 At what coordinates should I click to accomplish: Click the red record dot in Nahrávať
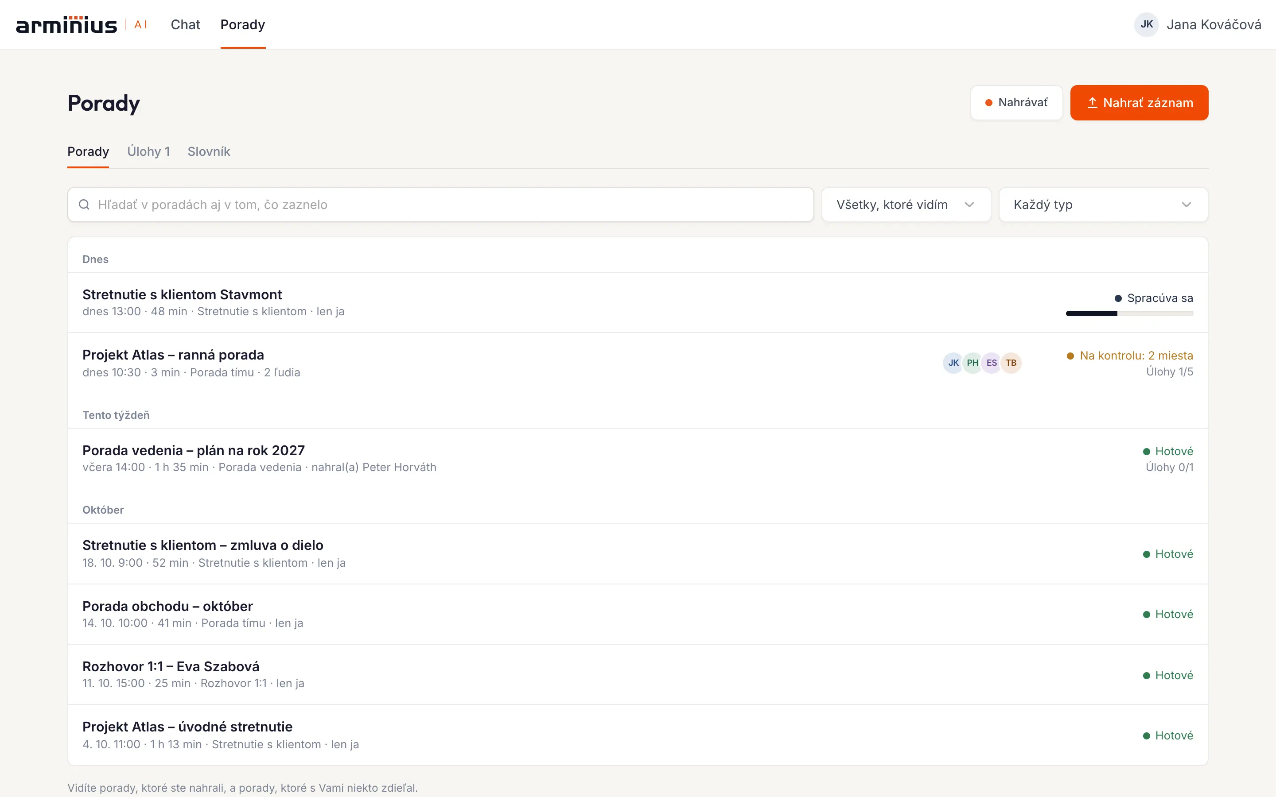[988, 103]
